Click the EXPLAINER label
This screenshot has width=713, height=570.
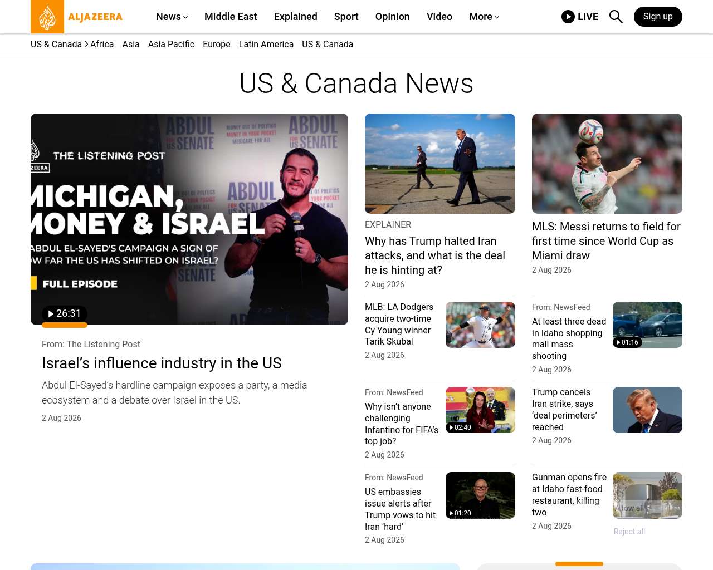[388, 224]
